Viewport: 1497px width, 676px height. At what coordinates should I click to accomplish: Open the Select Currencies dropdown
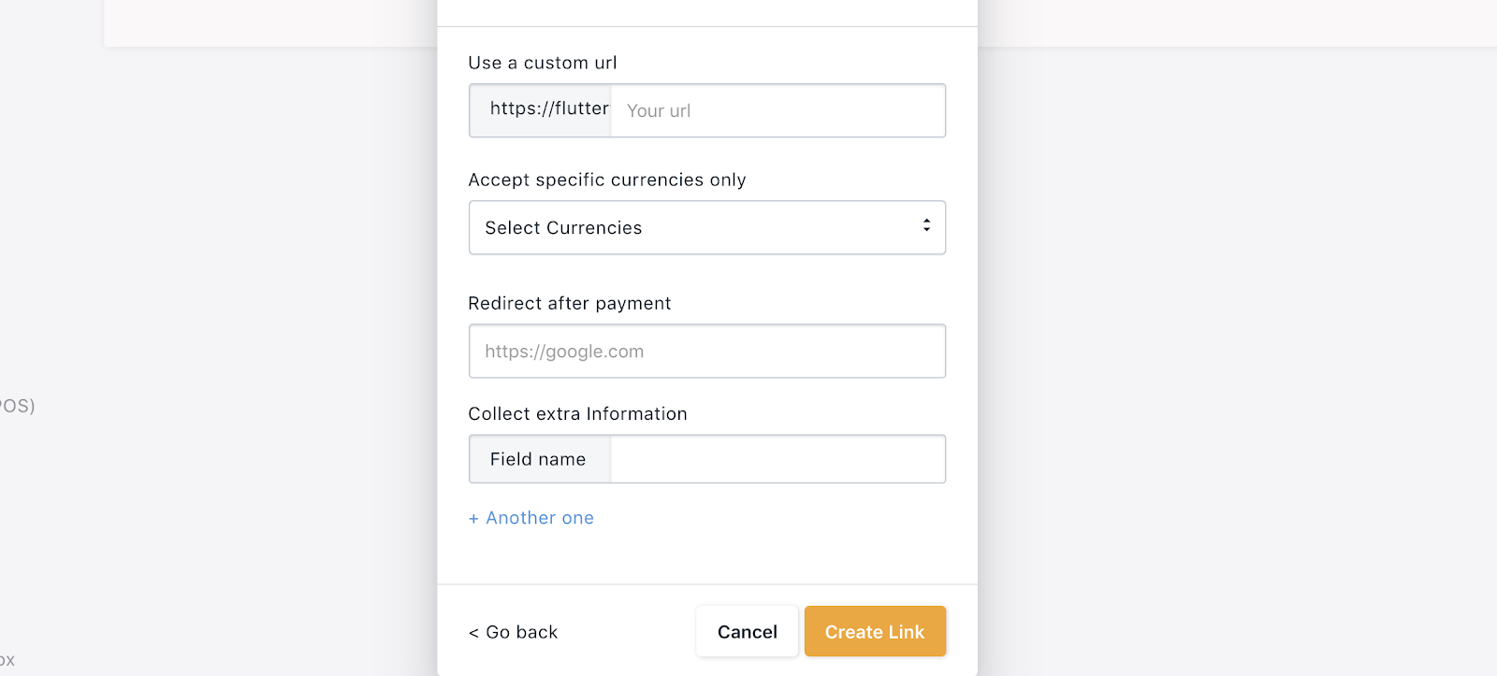(692, 227)
